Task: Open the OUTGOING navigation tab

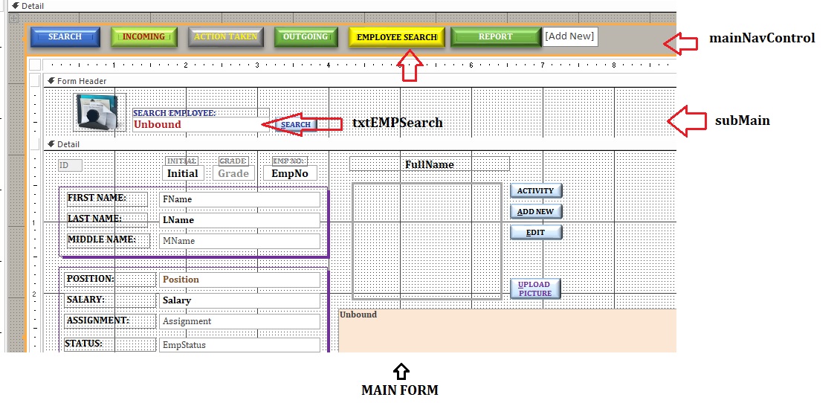Action: click(x=306, y=37)
